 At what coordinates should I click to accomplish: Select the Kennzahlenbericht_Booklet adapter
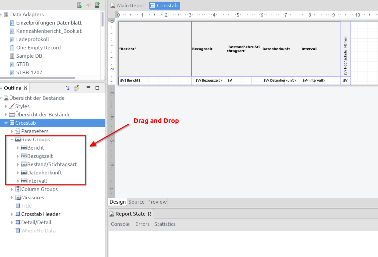49,31
